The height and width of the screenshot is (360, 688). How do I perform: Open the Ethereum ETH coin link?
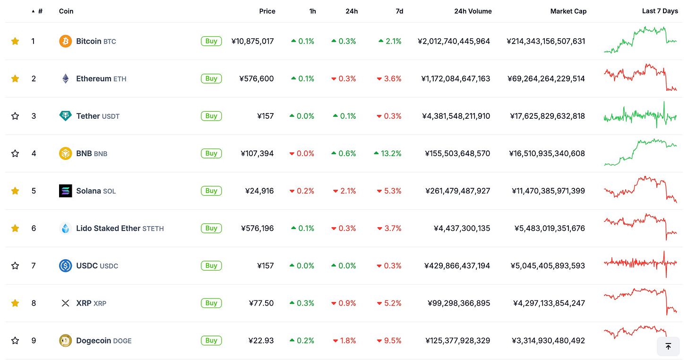[101, 79]
